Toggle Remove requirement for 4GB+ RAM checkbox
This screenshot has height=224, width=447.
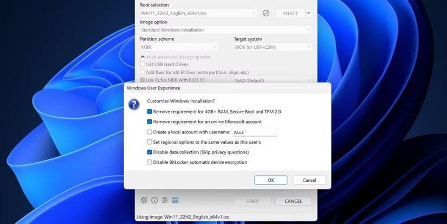150,111
